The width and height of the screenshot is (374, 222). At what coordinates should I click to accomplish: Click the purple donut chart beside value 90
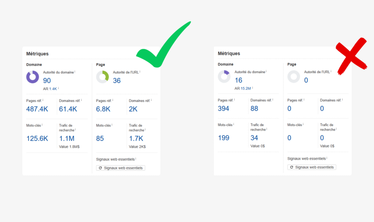tap(33, 77)
